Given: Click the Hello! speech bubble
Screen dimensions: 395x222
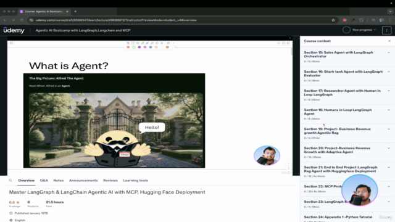Looking at the screenshot, I should 152,128.
